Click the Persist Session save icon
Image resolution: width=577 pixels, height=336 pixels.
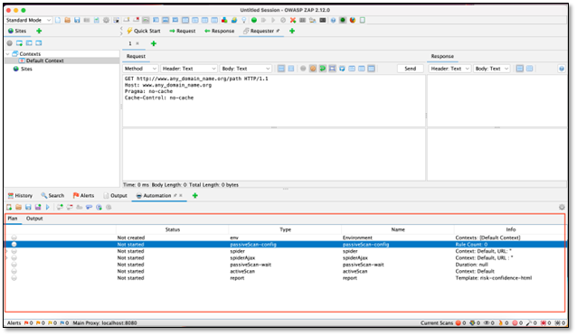point(77,20)
